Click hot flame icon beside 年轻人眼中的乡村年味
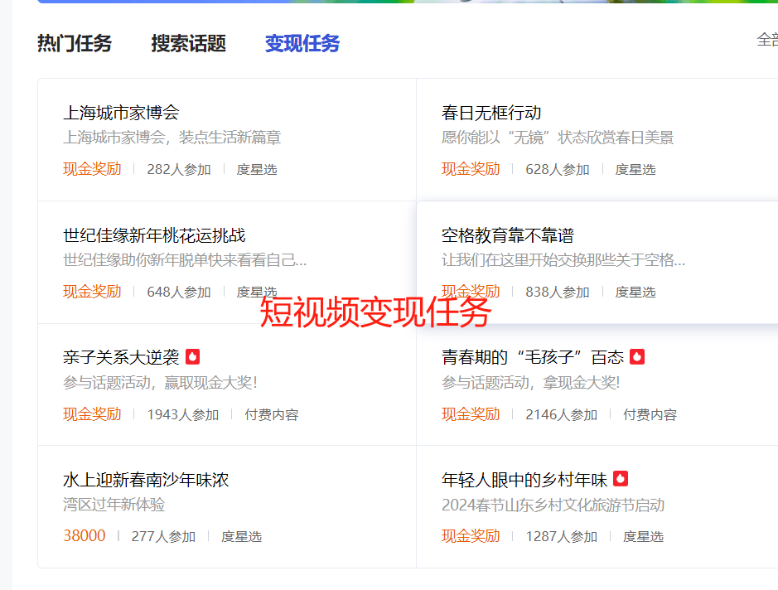Image resolution: width=778 pixels, height=590 pixels. [621, 479]
